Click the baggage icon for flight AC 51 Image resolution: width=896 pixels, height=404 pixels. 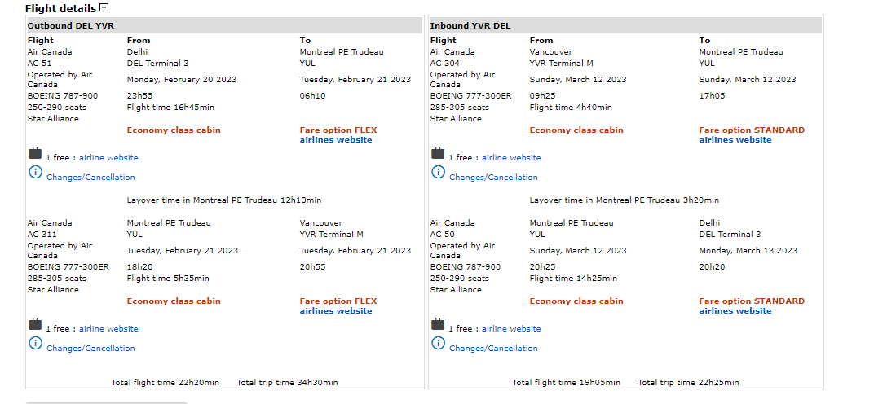[x=35, y=153]
